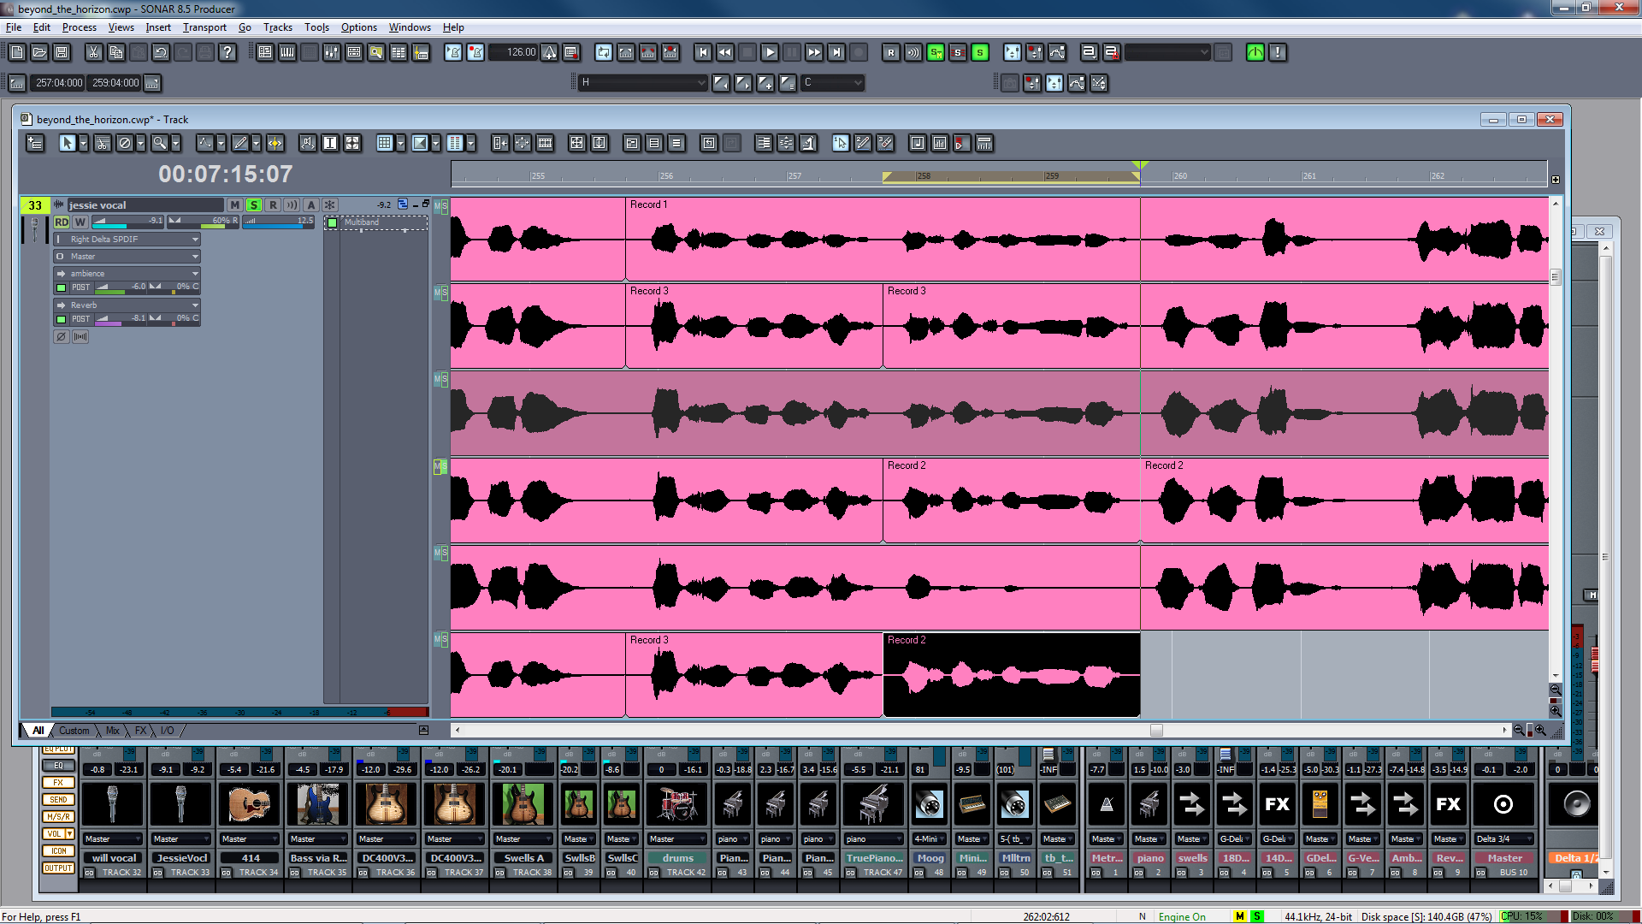
Task: Toggle metronome during playback icon
Action: [x=453, y=52]
